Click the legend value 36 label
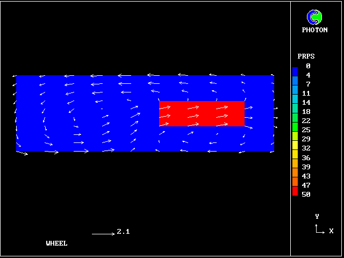 click(x=306, y=158)
